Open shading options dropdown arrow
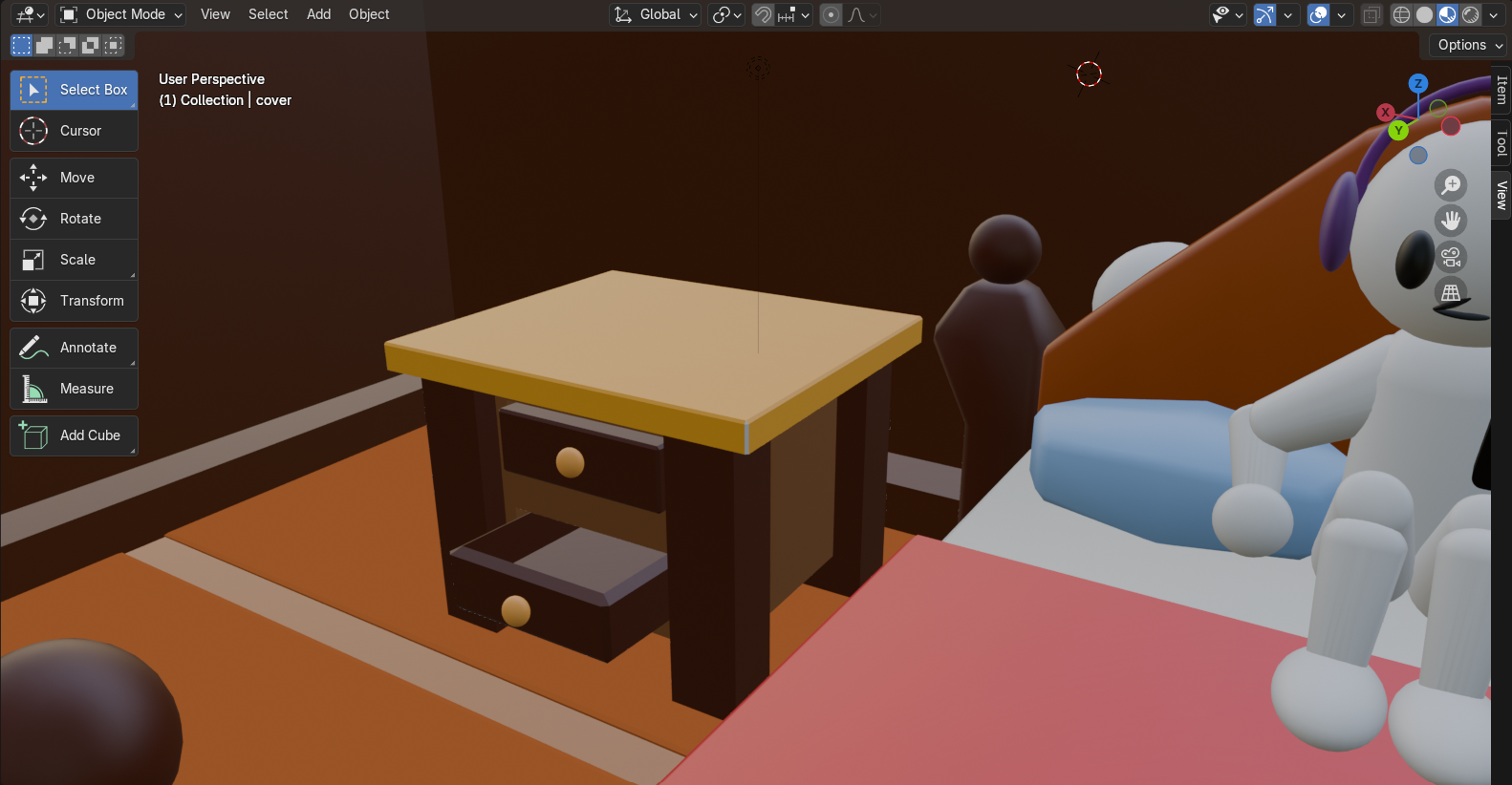The height and width of the screenshot is (785, 1512). [1493, 14]
